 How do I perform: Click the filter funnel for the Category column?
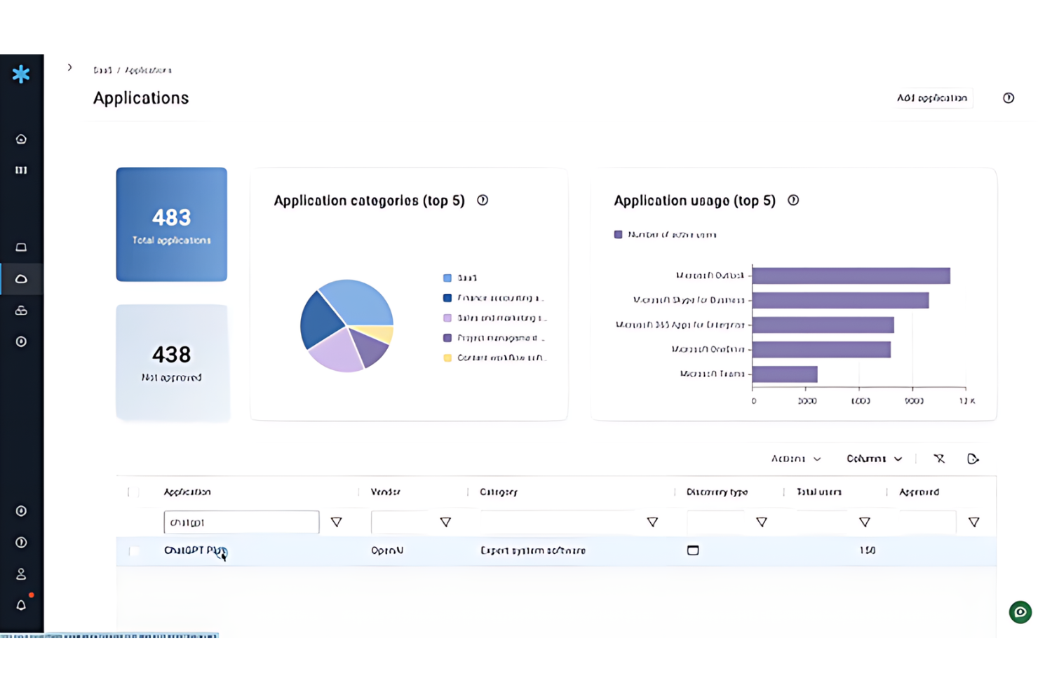click(x=652, y=522)
